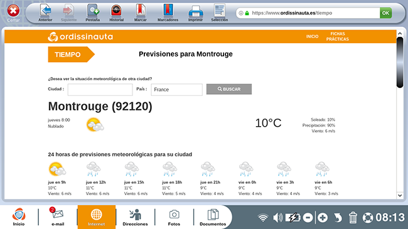Print the page with Imprimir
Screen dimensions: 408x229
(x=195, y=13)
